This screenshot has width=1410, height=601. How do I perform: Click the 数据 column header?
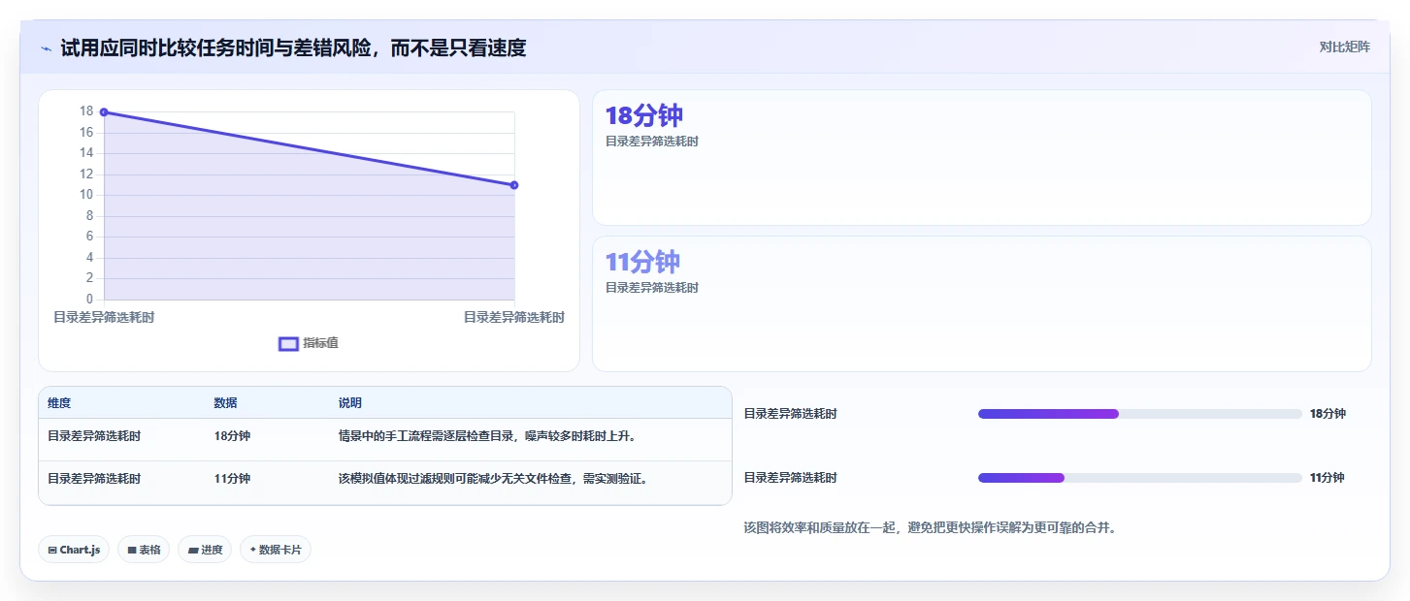click(226, 403)
